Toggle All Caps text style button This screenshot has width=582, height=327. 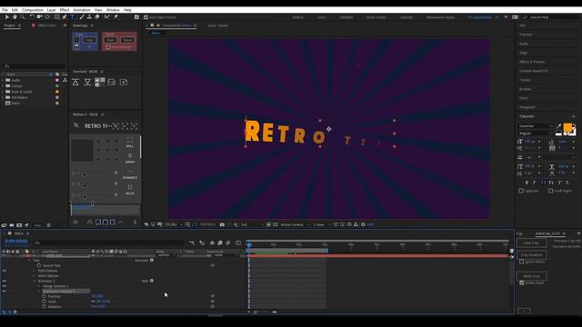coord(543,183)
